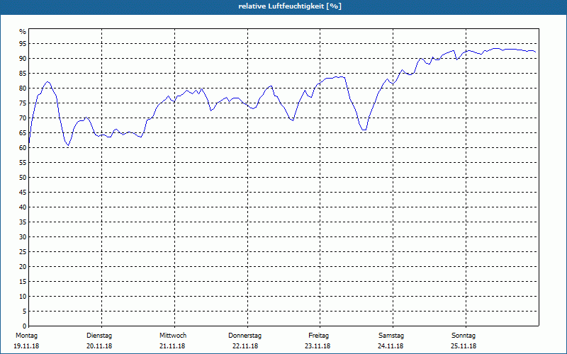The width and height of the screenshot is (567, 354).
Task: Click the 50 value on y-axis
Action: [23, 178]
